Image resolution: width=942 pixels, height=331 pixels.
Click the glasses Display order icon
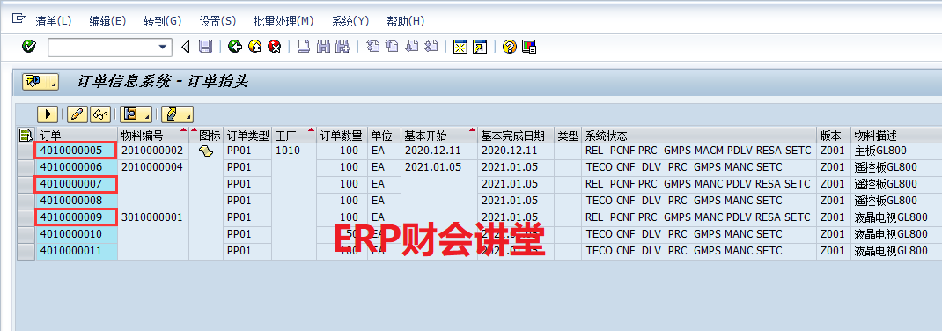[x=99, y=114]
